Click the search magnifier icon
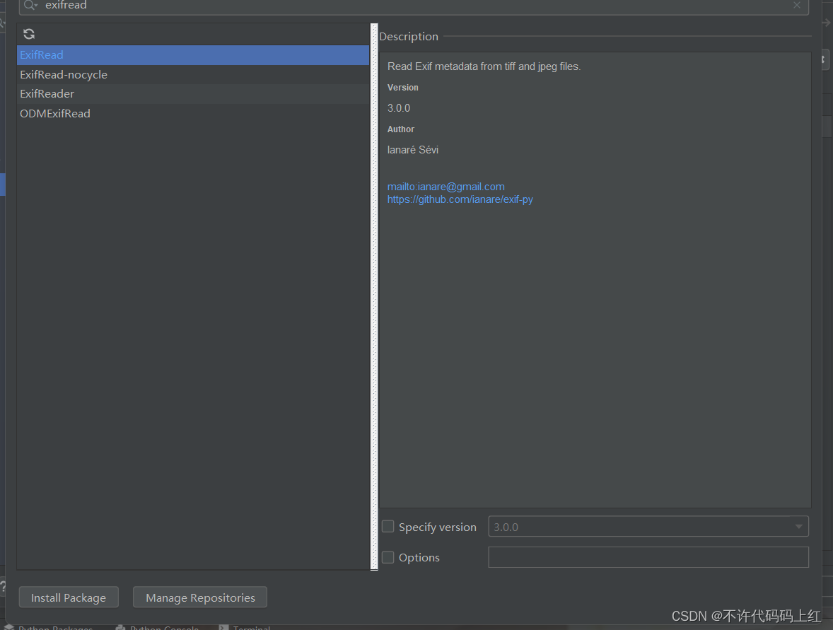 pos(30,6)
